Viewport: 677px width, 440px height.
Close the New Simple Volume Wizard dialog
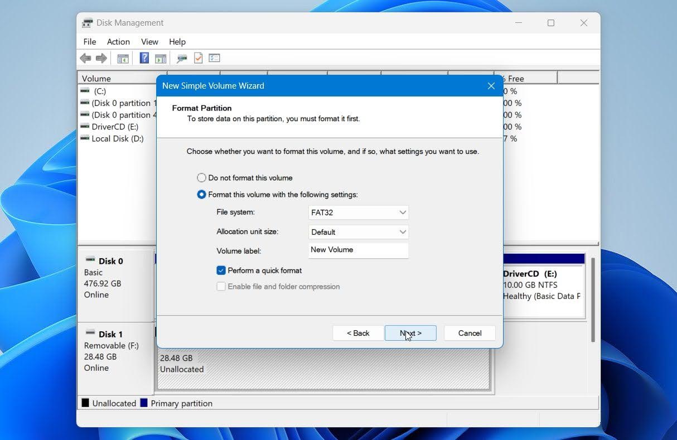(x=491, y=86)
